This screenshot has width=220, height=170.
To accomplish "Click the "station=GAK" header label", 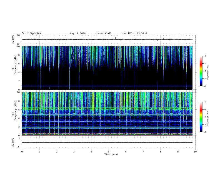I will 103,33.
